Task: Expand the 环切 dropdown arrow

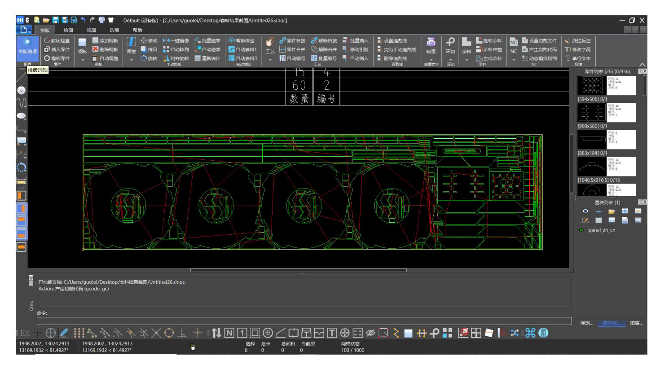Action: pos(450,59)
